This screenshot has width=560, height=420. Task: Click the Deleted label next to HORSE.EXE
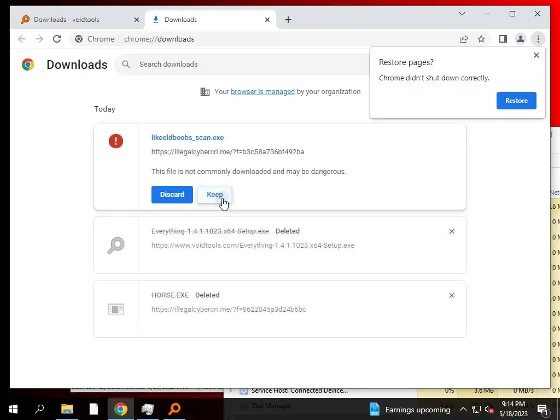tap(207, 295)
